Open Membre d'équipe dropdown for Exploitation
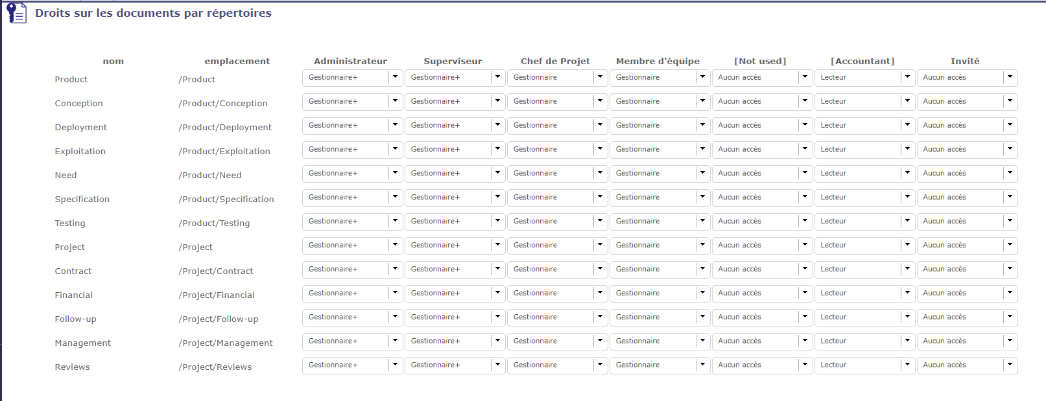The width and height of the screenshot is (1046, 401). tap(660, 150)
